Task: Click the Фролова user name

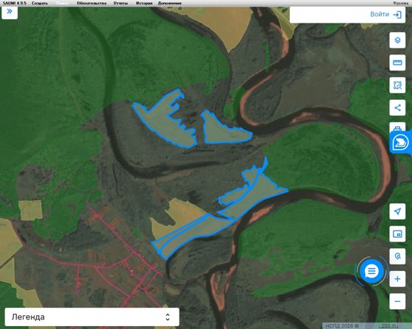Action: click(400, 3)
